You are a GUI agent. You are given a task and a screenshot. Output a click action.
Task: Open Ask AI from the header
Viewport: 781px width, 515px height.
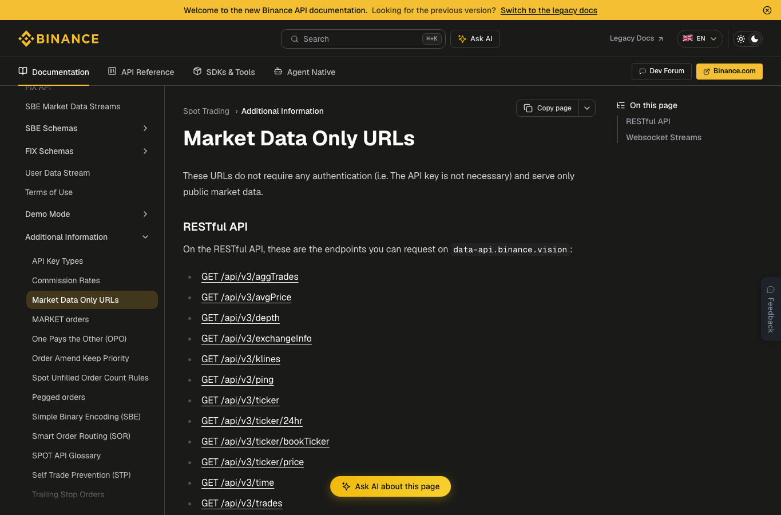click(x=475, y=39)
